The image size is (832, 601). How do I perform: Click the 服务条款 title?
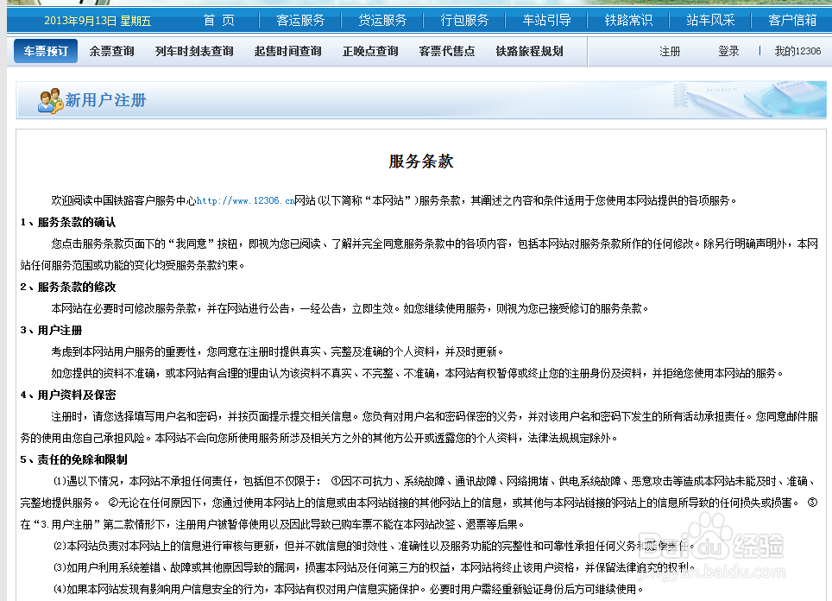tap(421, 161)
